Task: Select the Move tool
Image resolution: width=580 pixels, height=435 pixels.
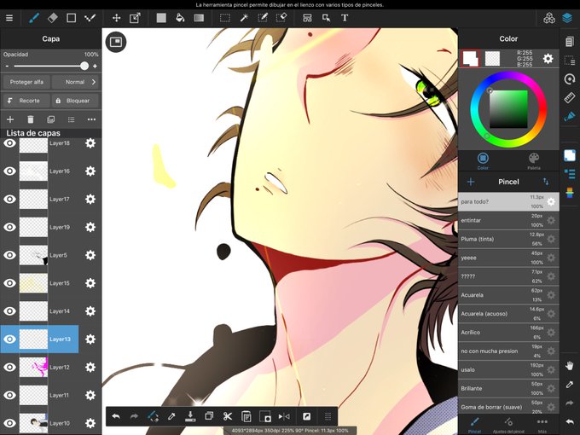Action: (117, 18)
